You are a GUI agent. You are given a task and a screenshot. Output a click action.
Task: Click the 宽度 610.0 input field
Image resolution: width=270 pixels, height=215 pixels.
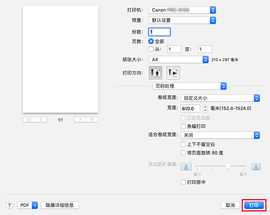coord(190,108)
